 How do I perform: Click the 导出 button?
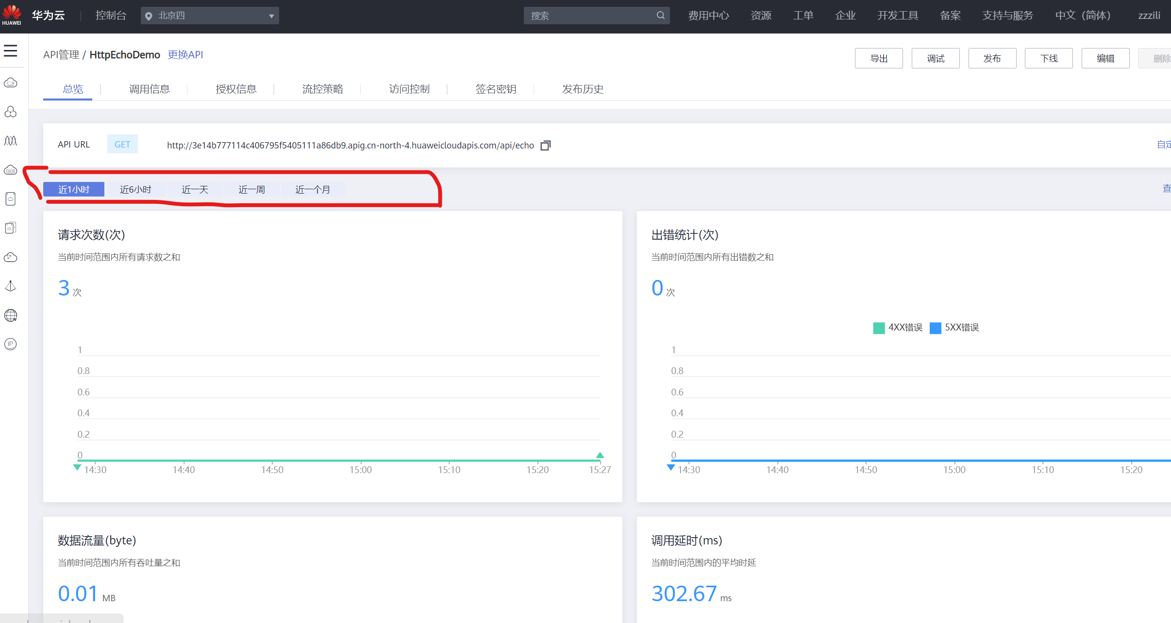[x=879, y=58]
